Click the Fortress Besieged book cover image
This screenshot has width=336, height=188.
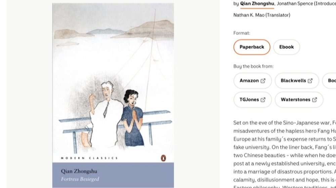tap(113, 95)
